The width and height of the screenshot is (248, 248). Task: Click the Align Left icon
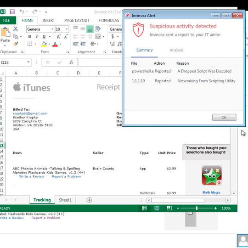click(x=75, y=37)
